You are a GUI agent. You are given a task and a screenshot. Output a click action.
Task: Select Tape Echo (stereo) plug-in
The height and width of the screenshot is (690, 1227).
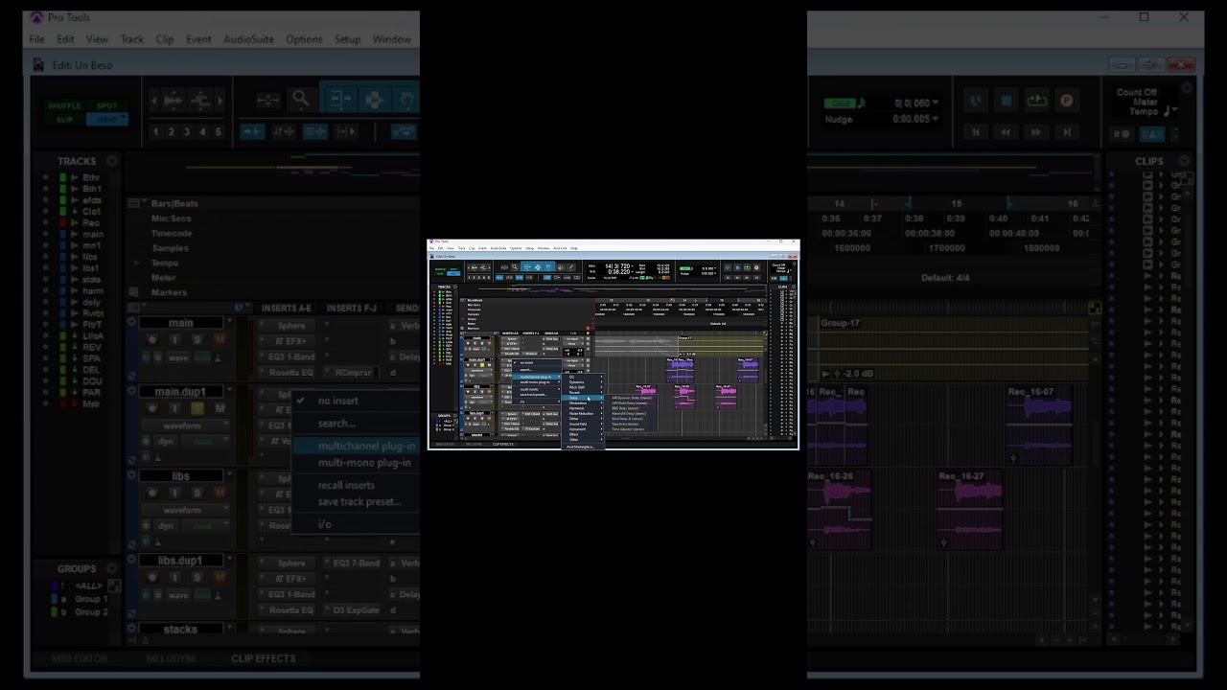[625, 424]
